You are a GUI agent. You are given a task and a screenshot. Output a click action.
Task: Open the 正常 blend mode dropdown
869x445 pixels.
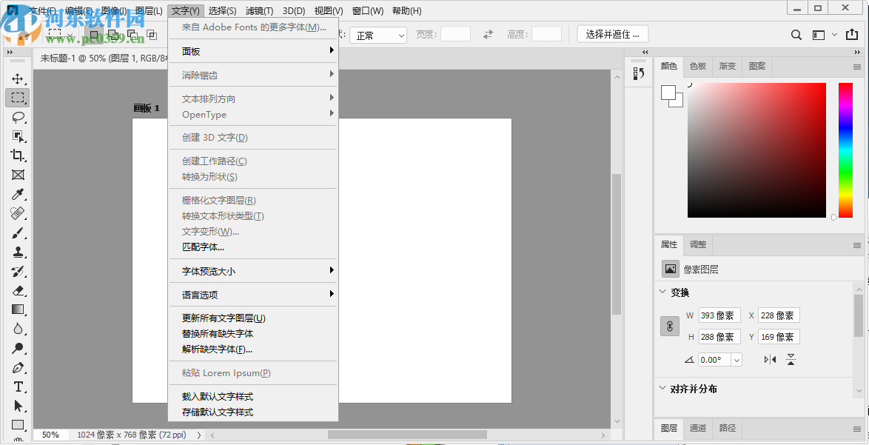[x=378, y=34]
